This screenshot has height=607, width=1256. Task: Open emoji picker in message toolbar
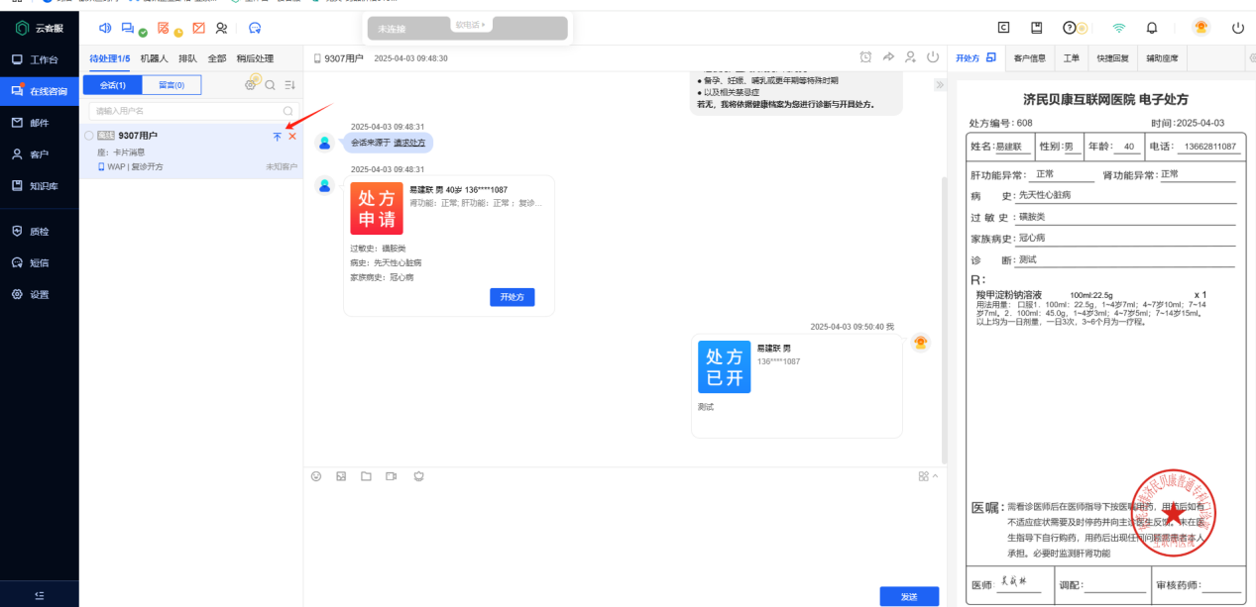[316, 476]
